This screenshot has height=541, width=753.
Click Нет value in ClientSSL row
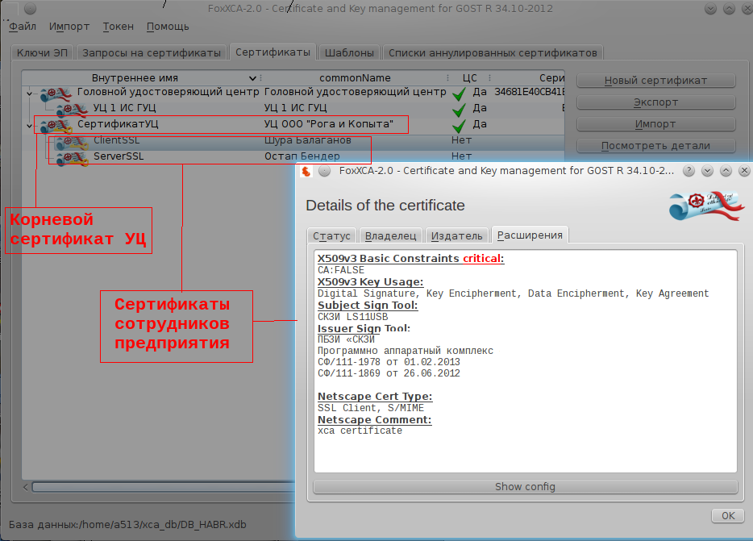[x=461, y=140]
